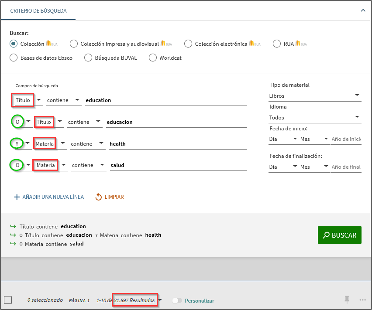Image resolution: width=372 pixels, height=310 pixels.
Task: Click the search field containing education
Action: click(166, 100)
